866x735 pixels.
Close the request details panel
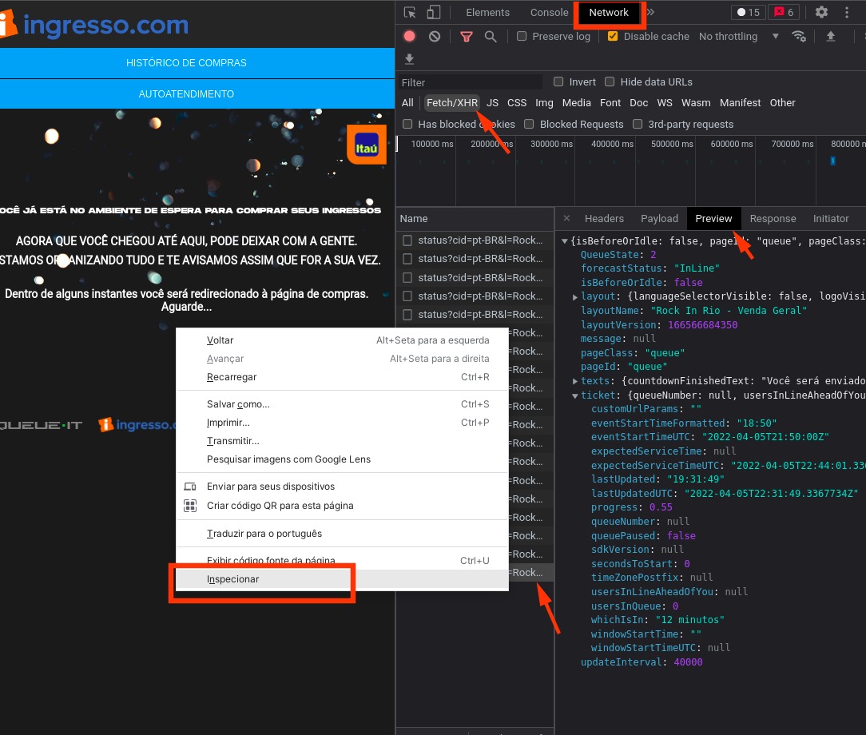point(566,219)
